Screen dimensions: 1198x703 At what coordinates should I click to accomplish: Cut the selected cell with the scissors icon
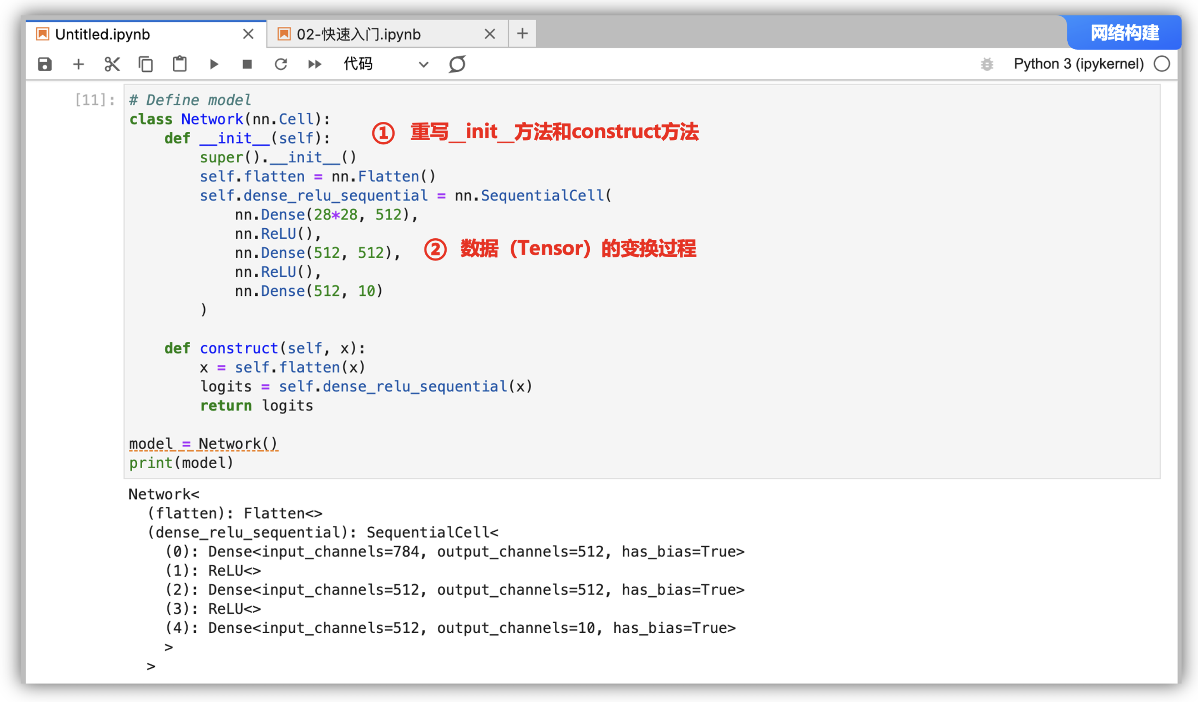coord(112,64)
